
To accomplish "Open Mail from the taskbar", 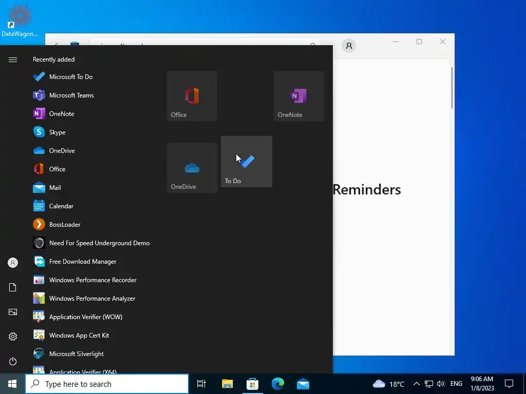I will click(303, 384).
